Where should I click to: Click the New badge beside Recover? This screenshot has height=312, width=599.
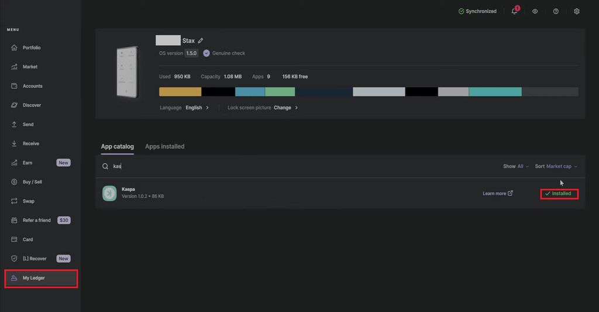(63, 259)
